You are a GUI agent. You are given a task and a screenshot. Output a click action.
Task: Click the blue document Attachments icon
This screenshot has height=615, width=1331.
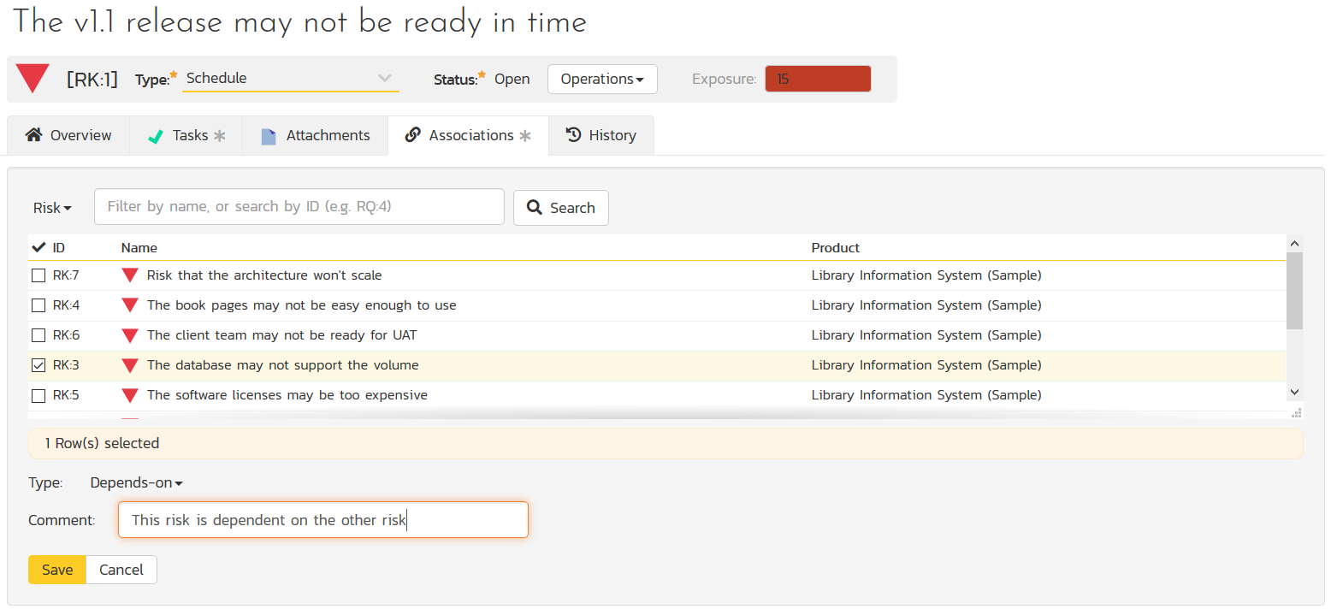click(269, 136)
